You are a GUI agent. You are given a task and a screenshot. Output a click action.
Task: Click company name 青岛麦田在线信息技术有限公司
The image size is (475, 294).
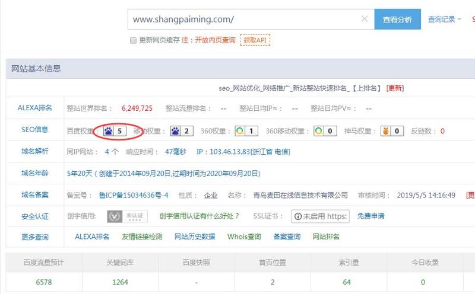pos(300,195)
